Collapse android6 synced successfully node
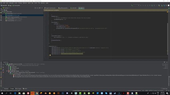 [x=6, y=64]
